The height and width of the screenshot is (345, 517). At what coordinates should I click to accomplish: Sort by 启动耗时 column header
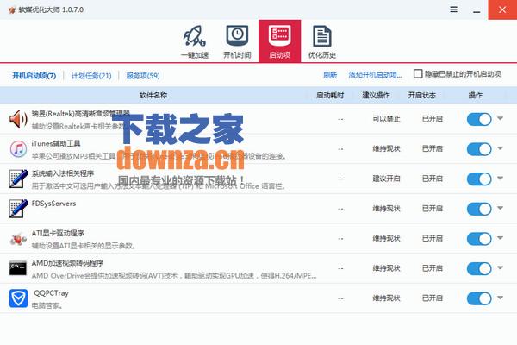pyautogui.click(x=330, y=96)
